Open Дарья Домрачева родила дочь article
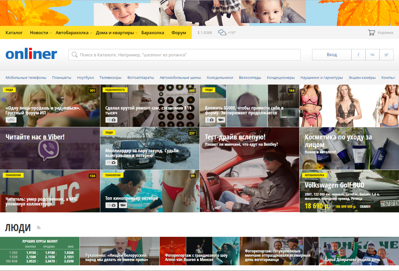Image resolution: width=399 pixels, height=271 pixels. point(359,251)
